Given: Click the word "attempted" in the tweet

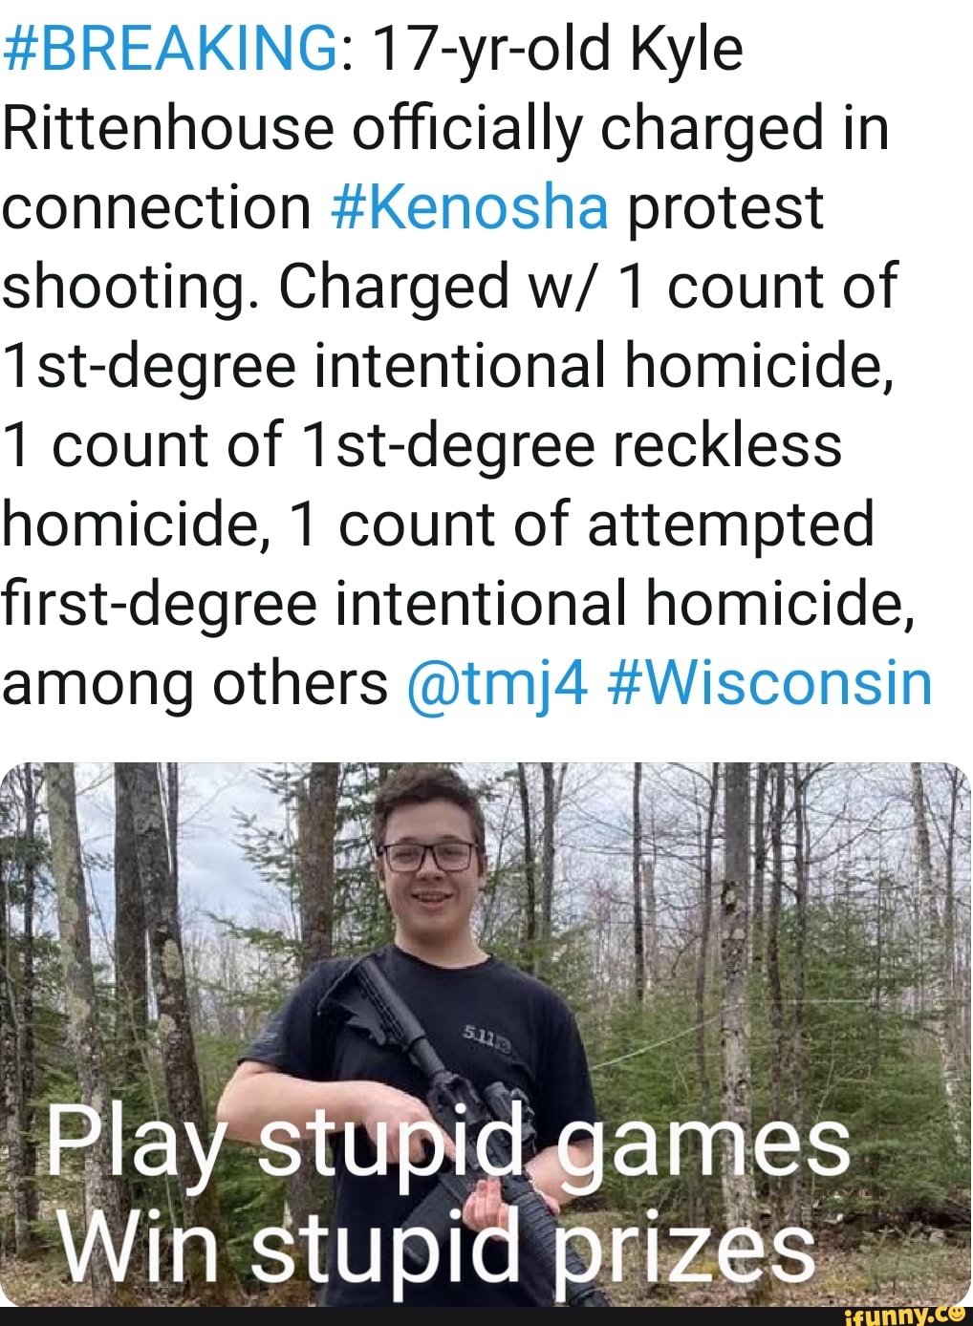Looking at the screenshot, I should (x=730, y=524).
